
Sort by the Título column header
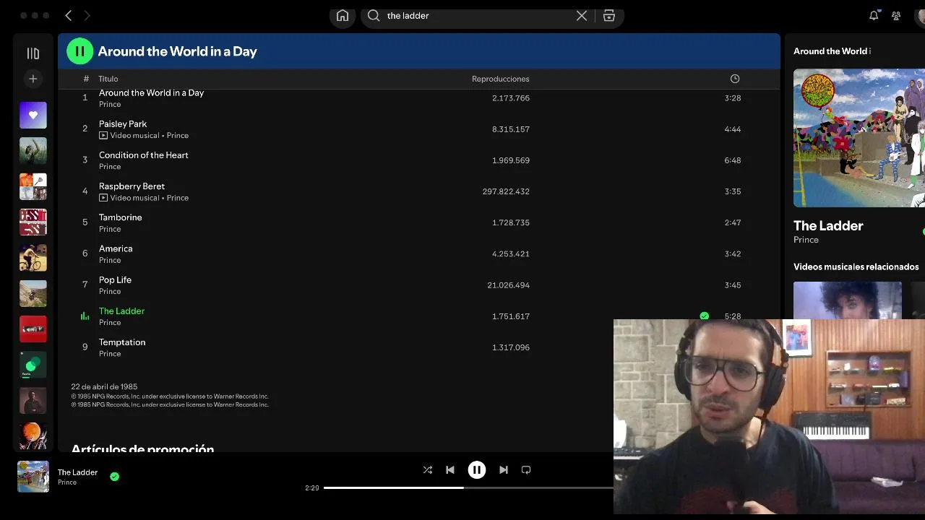tap(108, 79)
